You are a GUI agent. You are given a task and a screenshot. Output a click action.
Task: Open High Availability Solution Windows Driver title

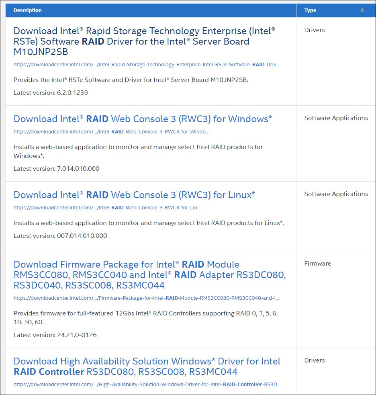[x=147, y=366]
